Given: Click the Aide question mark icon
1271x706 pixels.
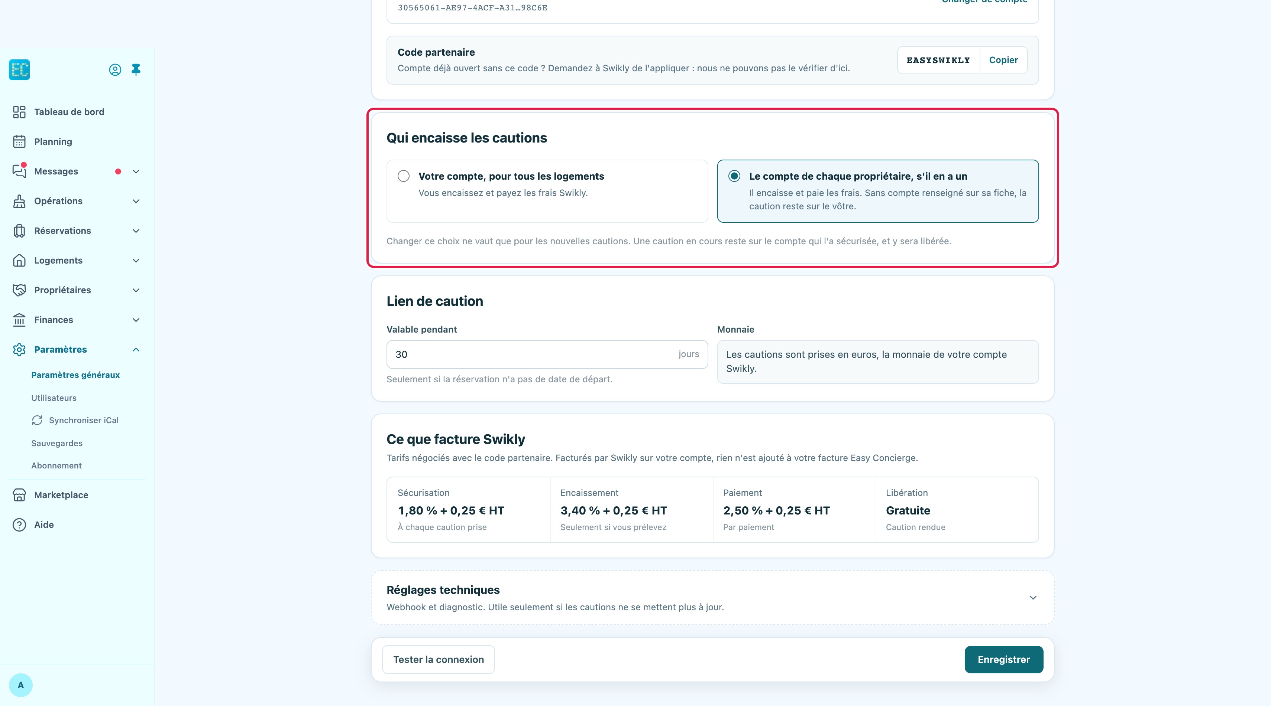Looking at the screenshot, I should (19, 525).
